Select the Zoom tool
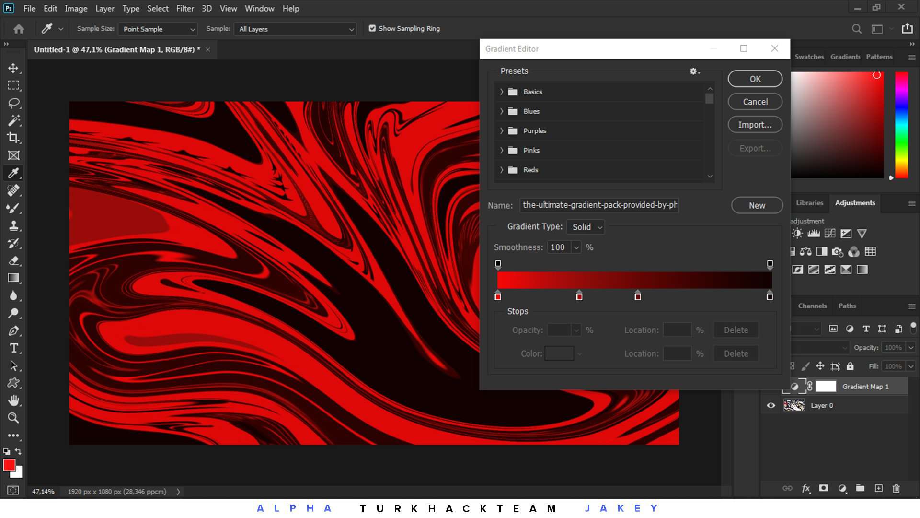This screenshot has width=920, height=518. [x=13, y=418]
